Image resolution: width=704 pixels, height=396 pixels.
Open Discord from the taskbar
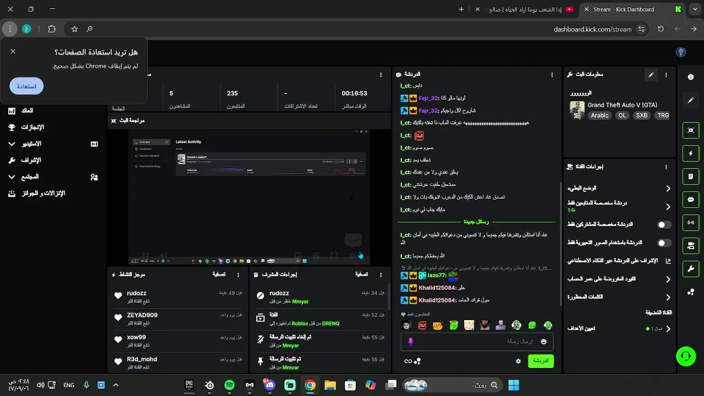(269, 385)
